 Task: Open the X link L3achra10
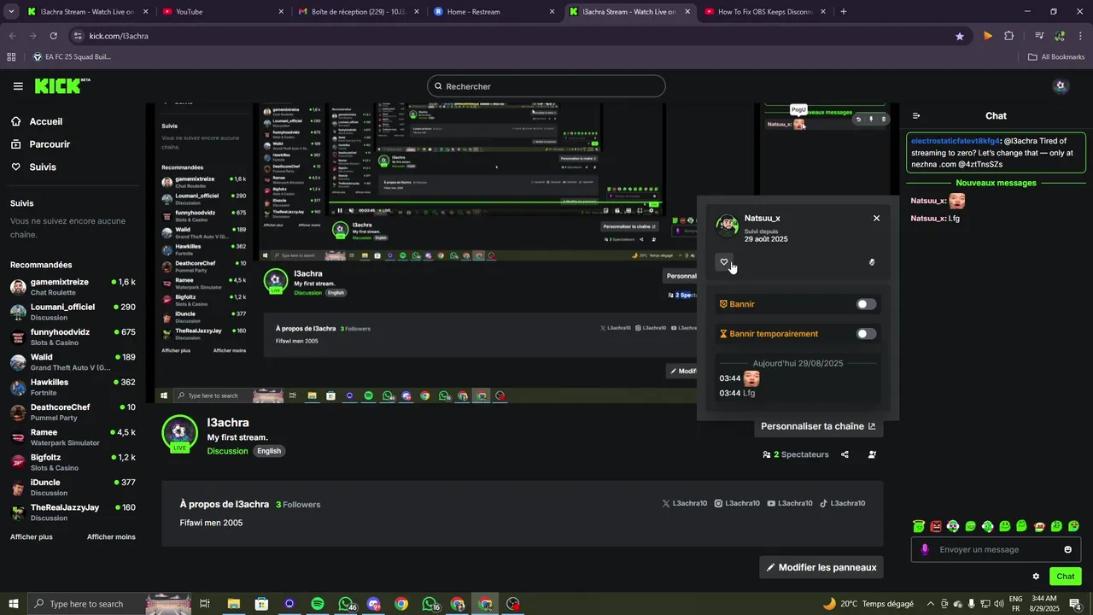685,503
